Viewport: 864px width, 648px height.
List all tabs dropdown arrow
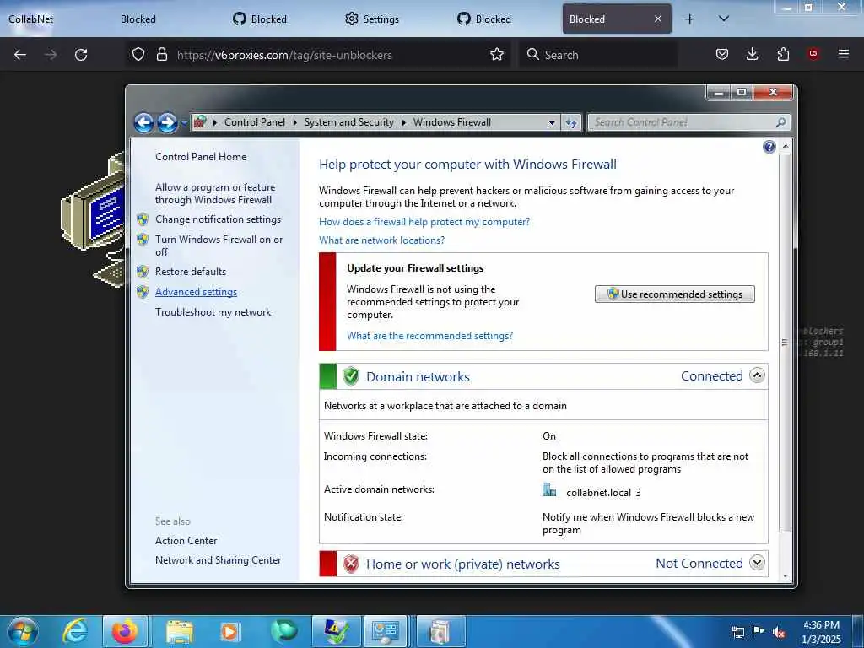point(724,19)
